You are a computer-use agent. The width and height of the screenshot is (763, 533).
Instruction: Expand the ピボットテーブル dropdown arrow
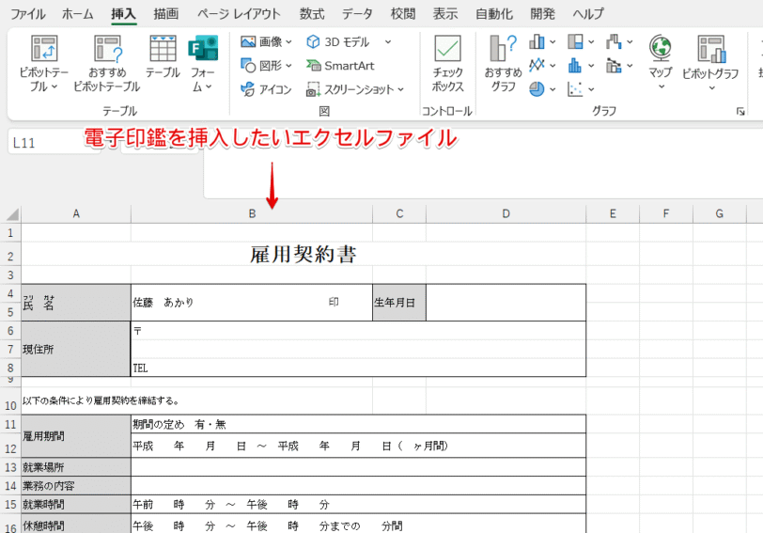54,86
